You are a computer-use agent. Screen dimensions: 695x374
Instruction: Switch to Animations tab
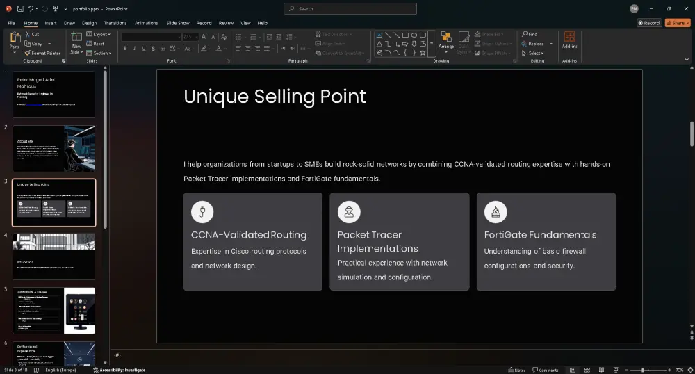146,23
